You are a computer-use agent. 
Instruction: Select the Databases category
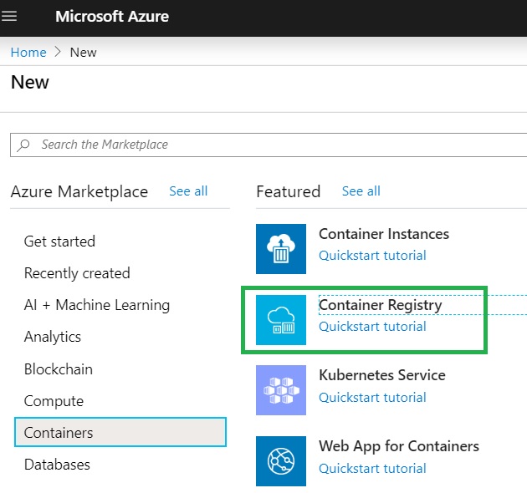click(57, 465)
